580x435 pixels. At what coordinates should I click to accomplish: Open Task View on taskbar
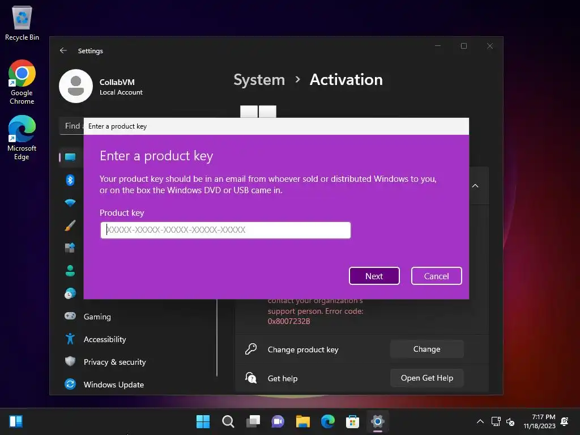point(253,421)
